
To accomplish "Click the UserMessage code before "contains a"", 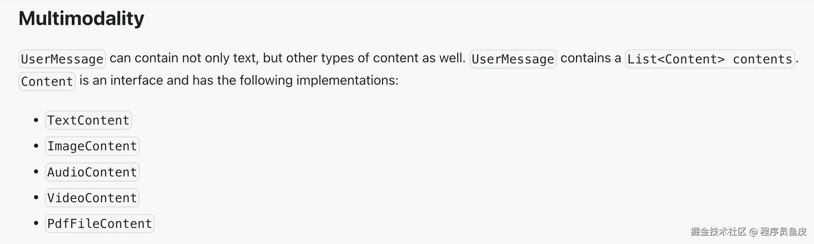I will (x=513, y=59).
